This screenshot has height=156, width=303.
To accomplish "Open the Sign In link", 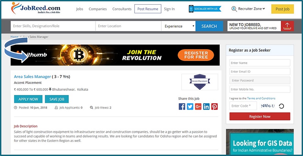I will coord(169,9).
